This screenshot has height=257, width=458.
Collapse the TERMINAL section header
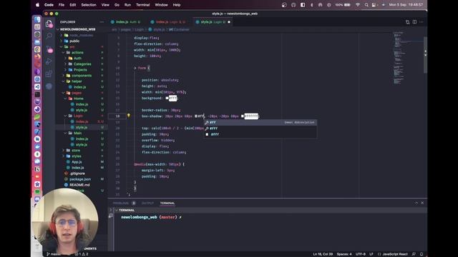127,210
